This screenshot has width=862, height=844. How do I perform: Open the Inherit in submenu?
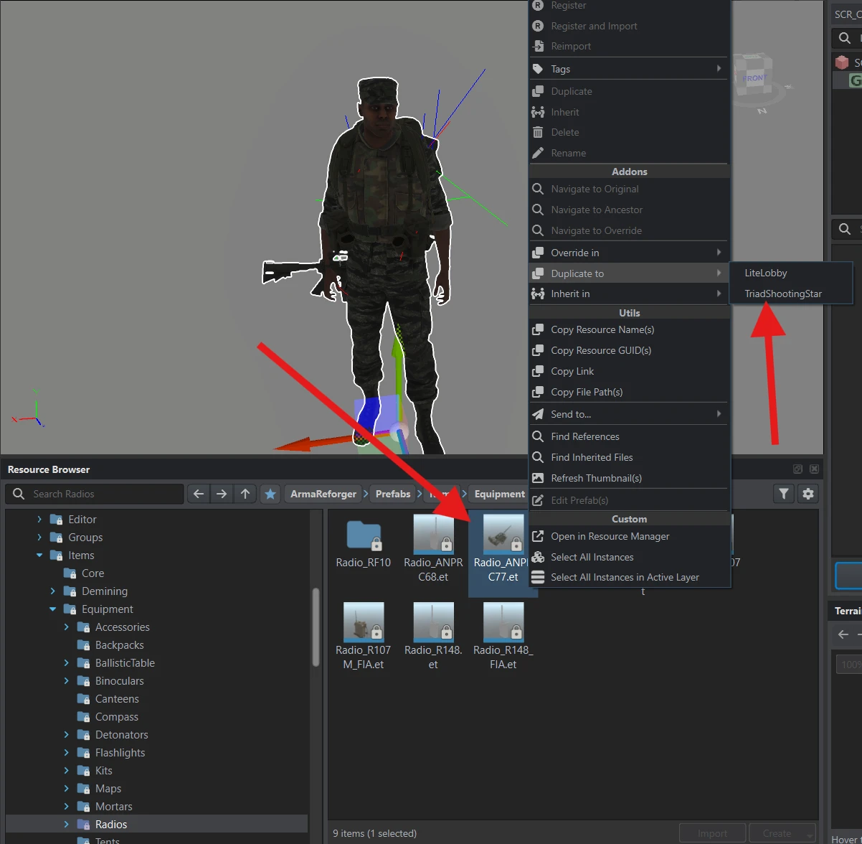tap(629, 294)
